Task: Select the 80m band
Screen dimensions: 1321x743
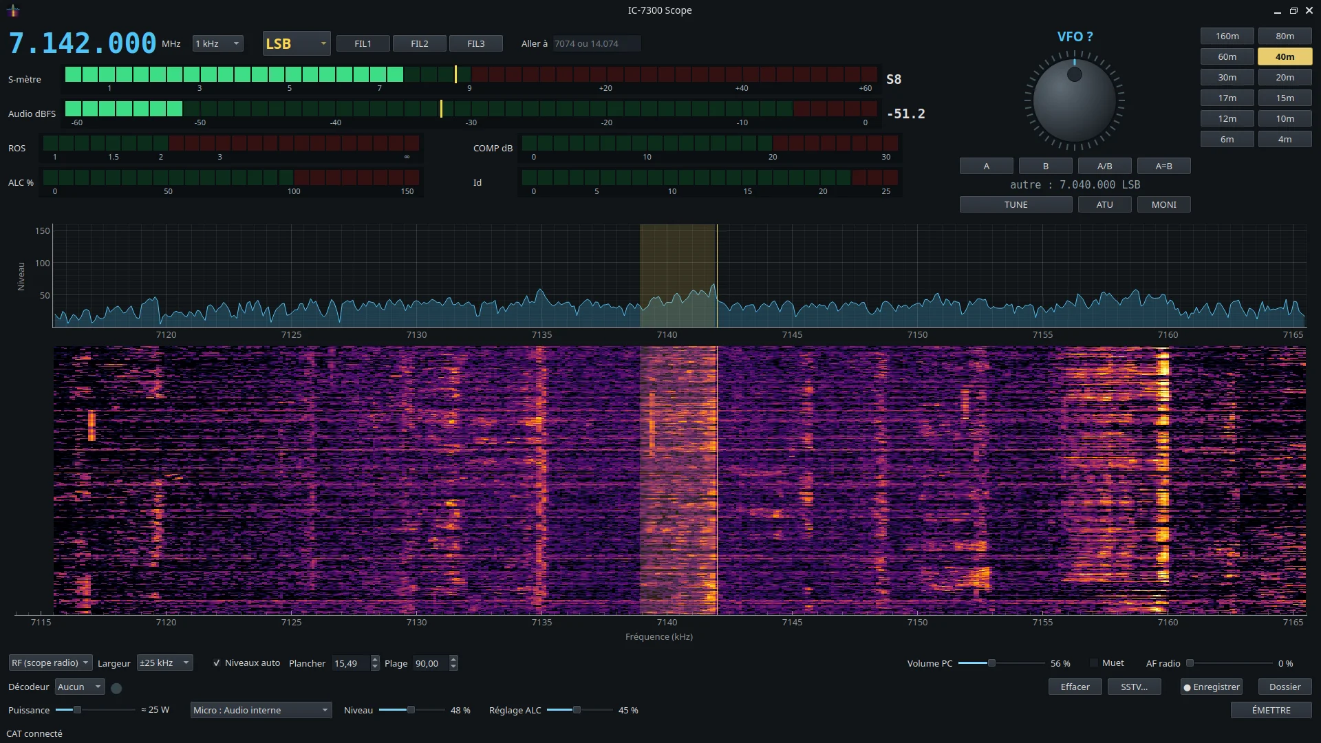Action: (1285, 36)
